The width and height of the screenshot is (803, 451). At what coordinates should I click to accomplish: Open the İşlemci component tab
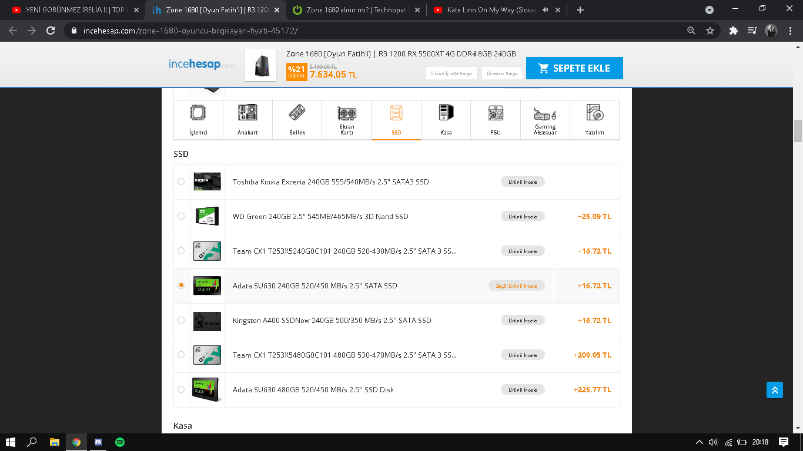point(198,120)
